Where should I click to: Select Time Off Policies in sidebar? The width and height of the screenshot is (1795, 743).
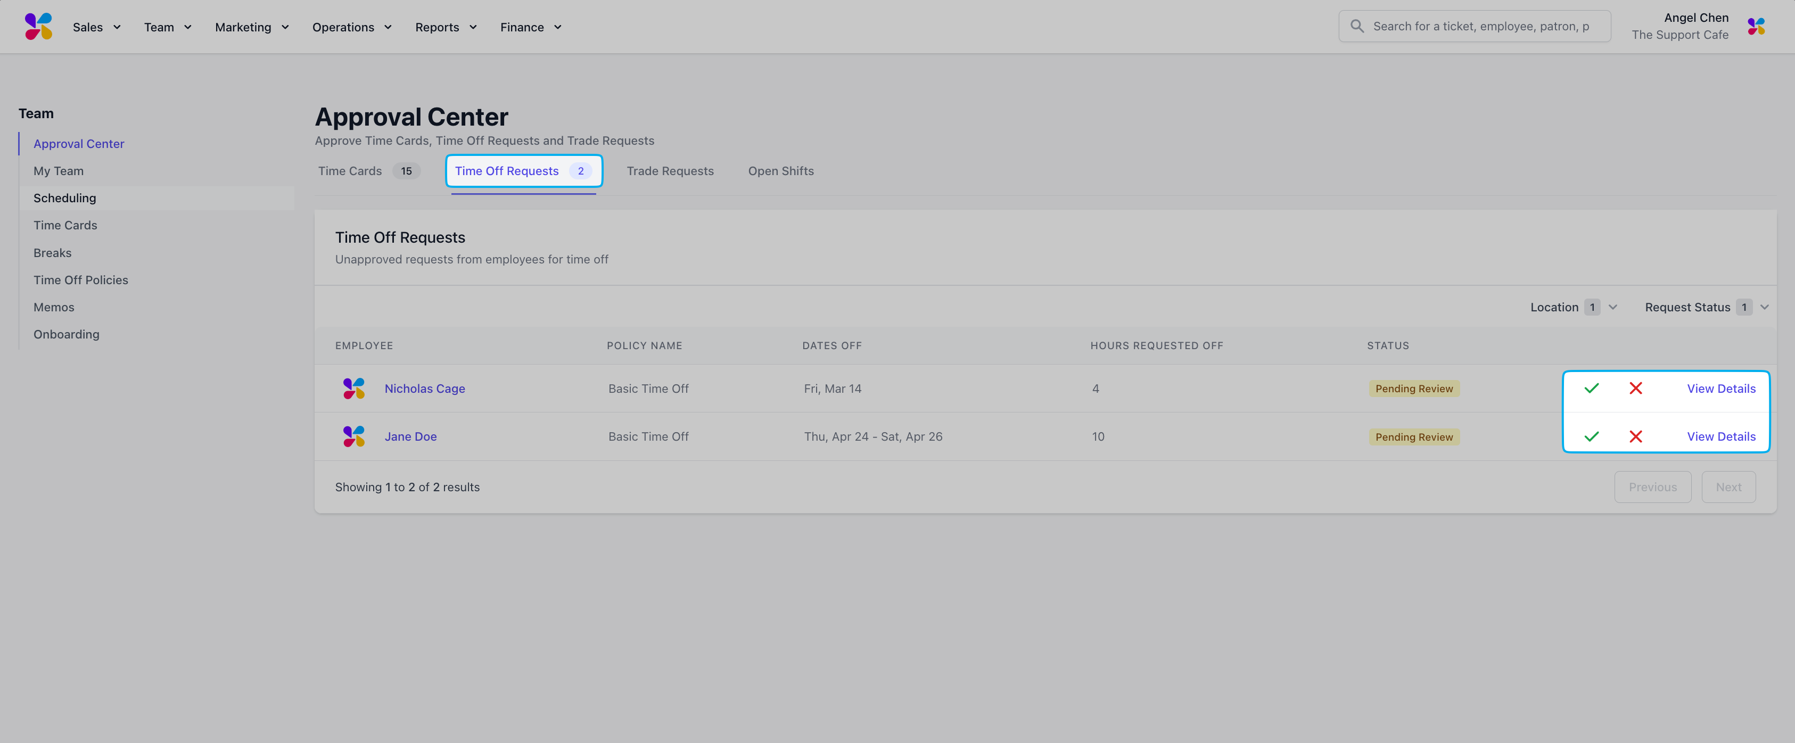81,280
